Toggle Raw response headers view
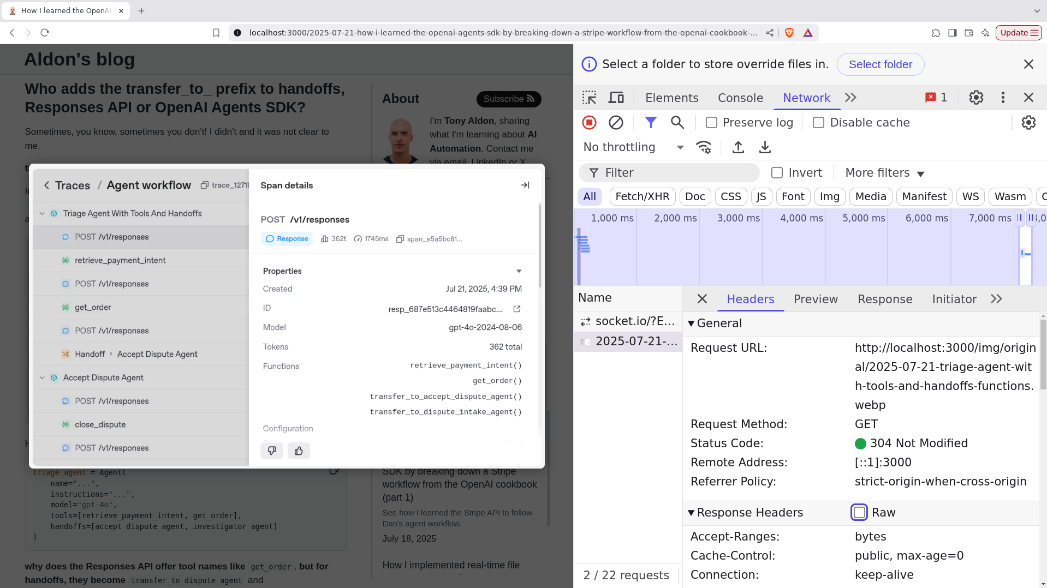1047x588 pixels. coord(859,512)
